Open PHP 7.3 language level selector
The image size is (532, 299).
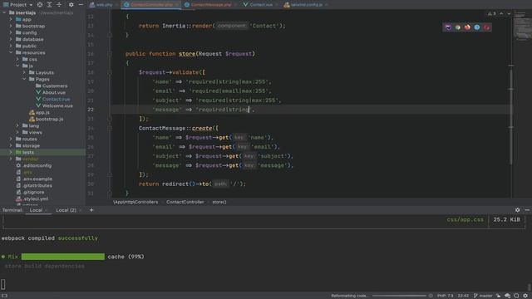pyautogui.click(x=445, y=296)
